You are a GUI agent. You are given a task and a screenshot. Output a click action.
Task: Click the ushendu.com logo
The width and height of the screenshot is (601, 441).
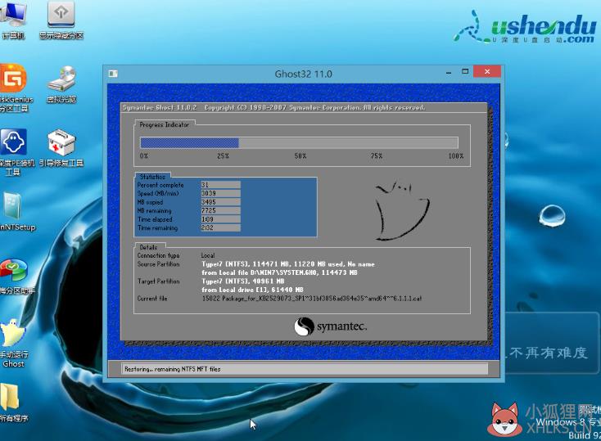pyautogui.click(x=524, y=27)
